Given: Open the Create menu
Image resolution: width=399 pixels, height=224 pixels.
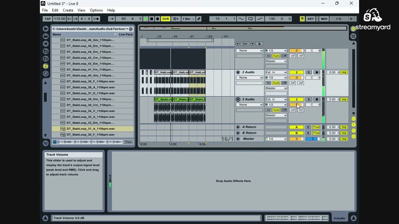Looking at the screenshot, I should [68, 10].
